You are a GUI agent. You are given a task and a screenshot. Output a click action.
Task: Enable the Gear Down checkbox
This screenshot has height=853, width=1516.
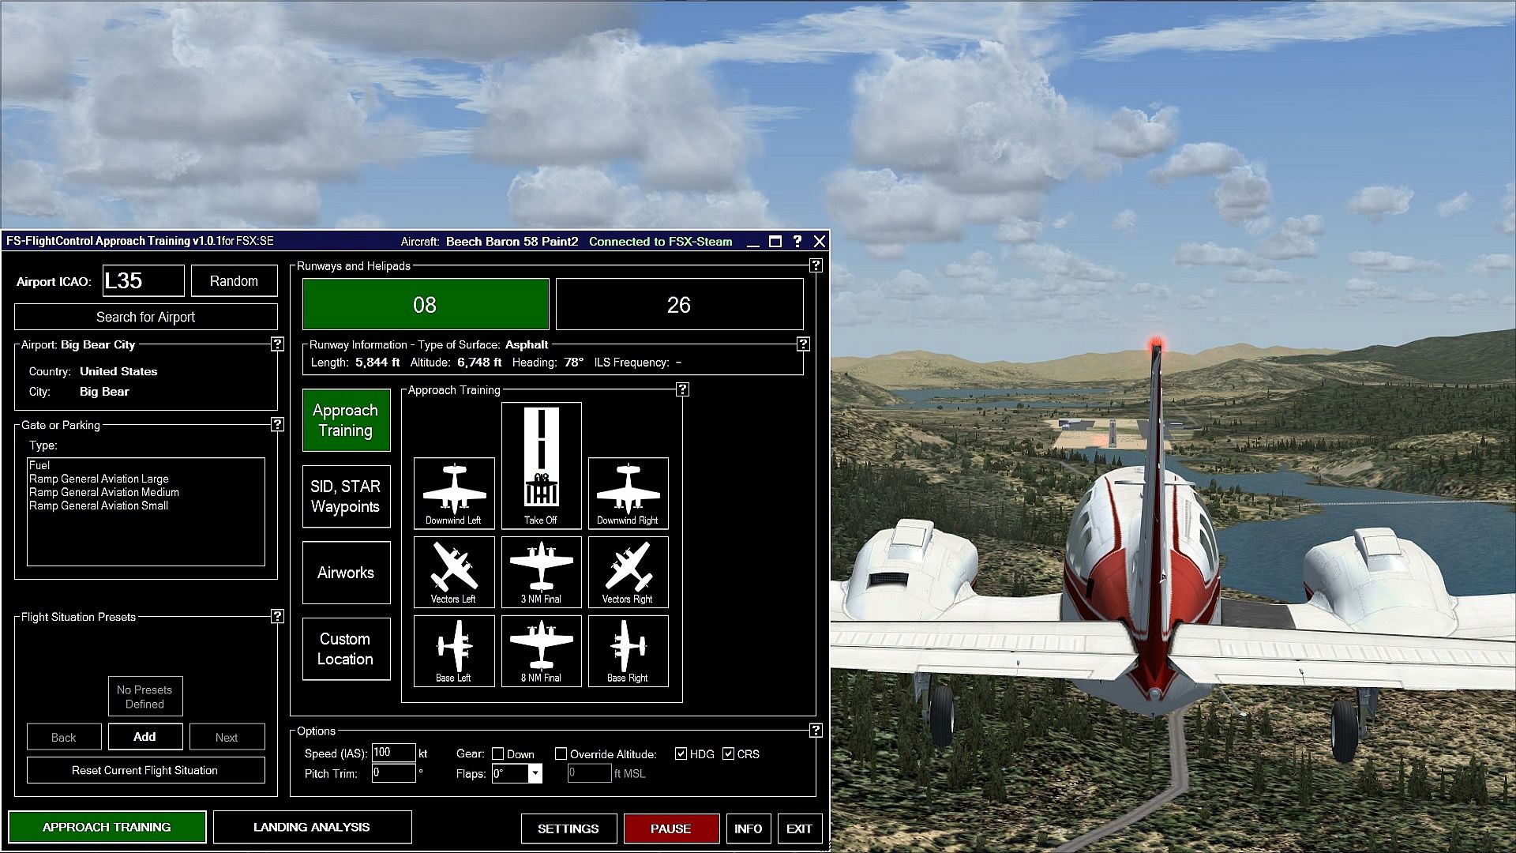point(498,754)
